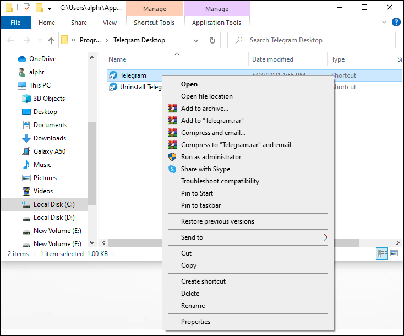Click the Search Telegram Desktop field
Viewport: 404px width, 336px height.
(311, 40)
